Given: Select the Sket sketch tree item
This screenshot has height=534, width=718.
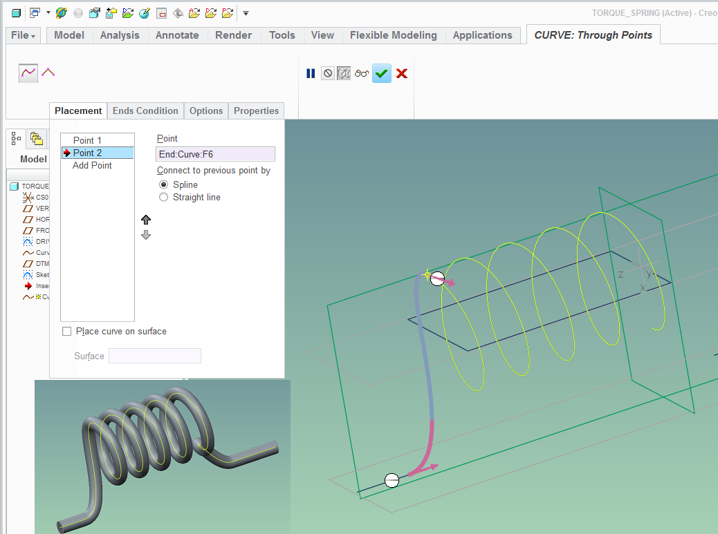Looking at the screenshot, I should [x=36, y=275].
